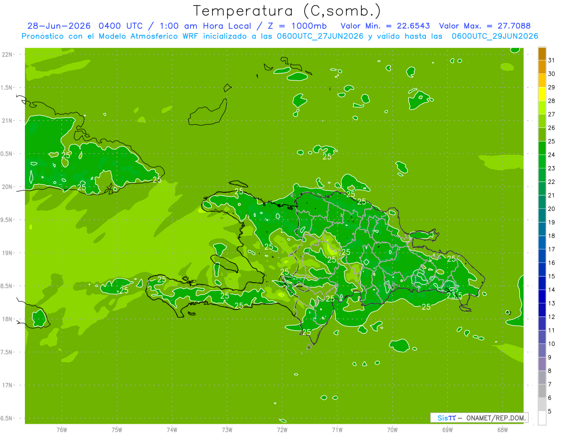
Task: Click the '17N' latitude axis label
Action: (x=8, y=385)
